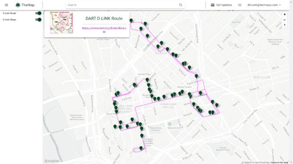Screen dimensions: 293x164
Task: Click the OpenStreetMap attribution link
Action: [x=261, y=163]
